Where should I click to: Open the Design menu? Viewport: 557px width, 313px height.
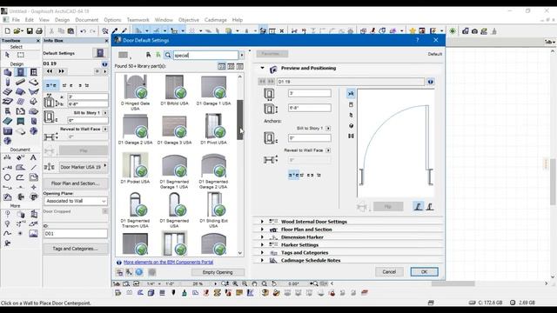pyautogui.click(x=62, y=20)
